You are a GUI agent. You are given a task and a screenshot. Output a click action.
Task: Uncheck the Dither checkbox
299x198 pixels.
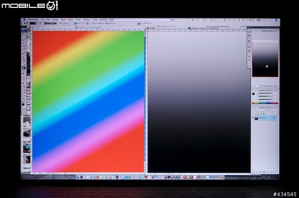click(100, 23)
